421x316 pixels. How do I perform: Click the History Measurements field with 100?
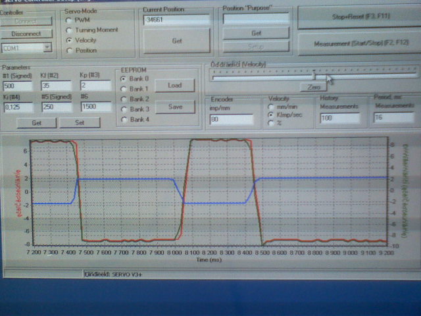(339, 118)
